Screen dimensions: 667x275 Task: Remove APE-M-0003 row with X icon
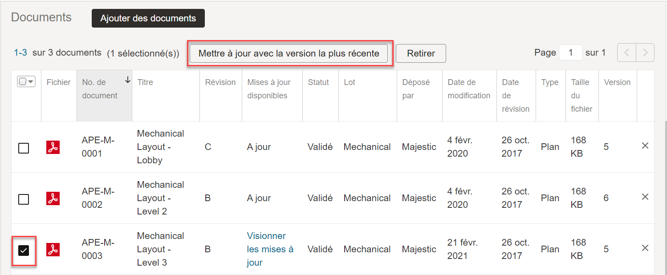coord(645,248)
